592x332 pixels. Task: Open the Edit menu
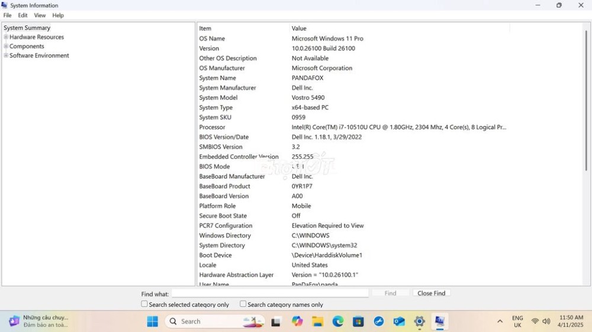(x=22, y=15)
